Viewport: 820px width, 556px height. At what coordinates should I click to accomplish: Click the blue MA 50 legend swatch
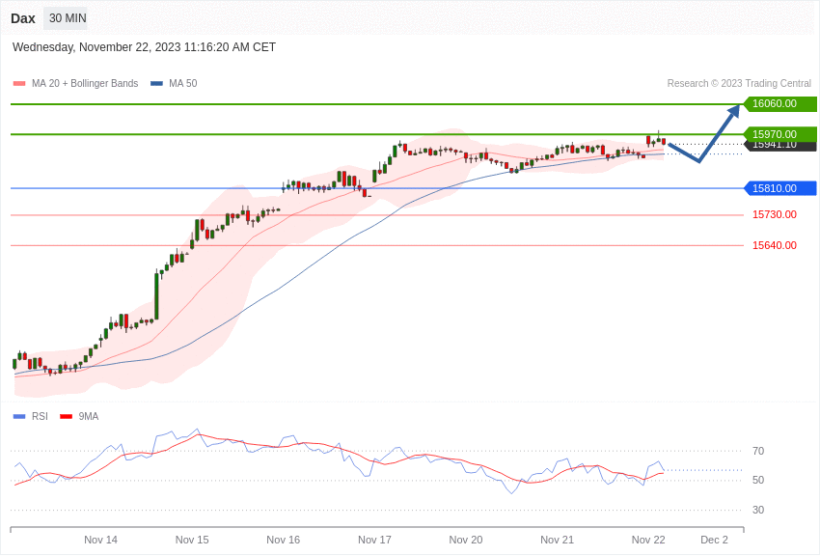click(x=156, y=84)
